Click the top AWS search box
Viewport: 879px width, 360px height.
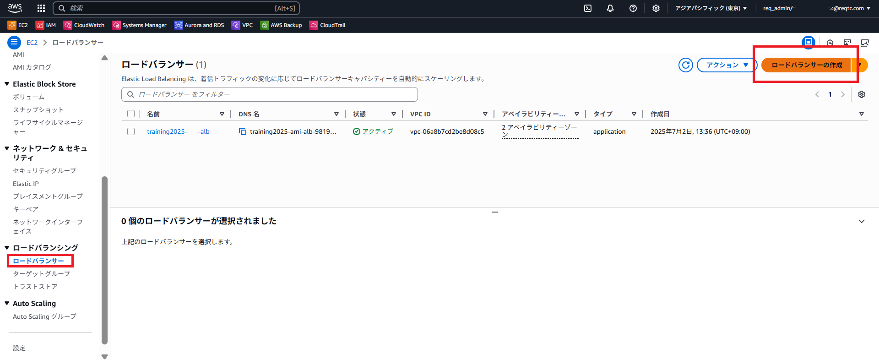click(x=176, y=8)
